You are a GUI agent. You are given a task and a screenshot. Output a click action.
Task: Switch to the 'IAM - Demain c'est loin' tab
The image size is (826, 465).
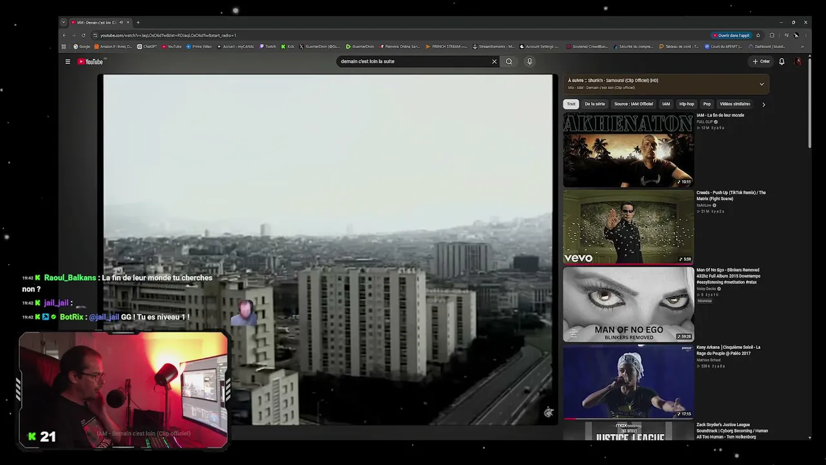point(97,23)
